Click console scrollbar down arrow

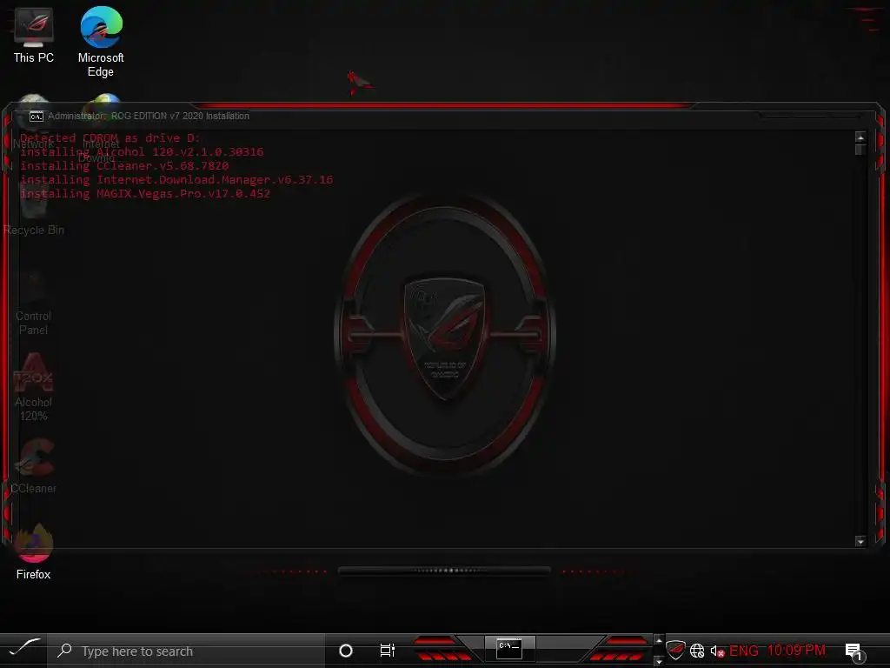(x=860, y=541)
